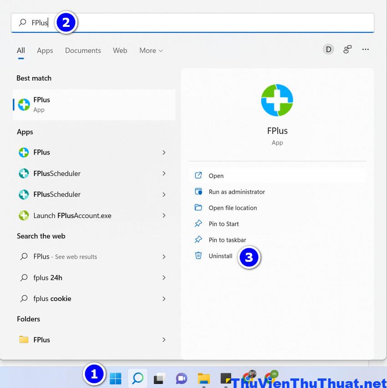Choose Open file location
387x388 pixels.
pyautogui.click(x=277, y=208)
